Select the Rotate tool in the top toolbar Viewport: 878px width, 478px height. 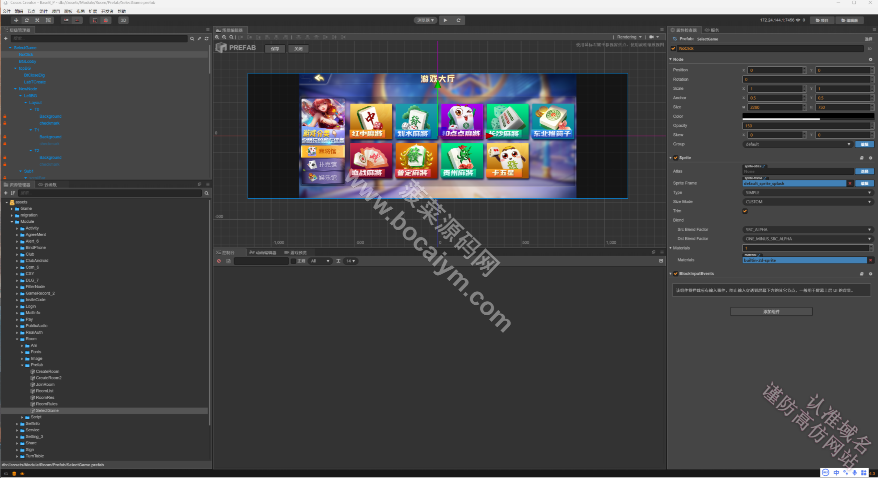[x=27, y=20]
